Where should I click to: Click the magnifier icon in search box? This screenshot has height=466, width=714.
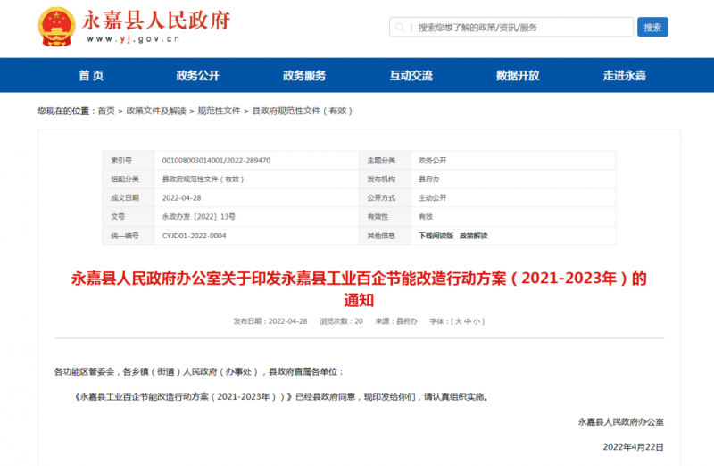pos(403,28)
